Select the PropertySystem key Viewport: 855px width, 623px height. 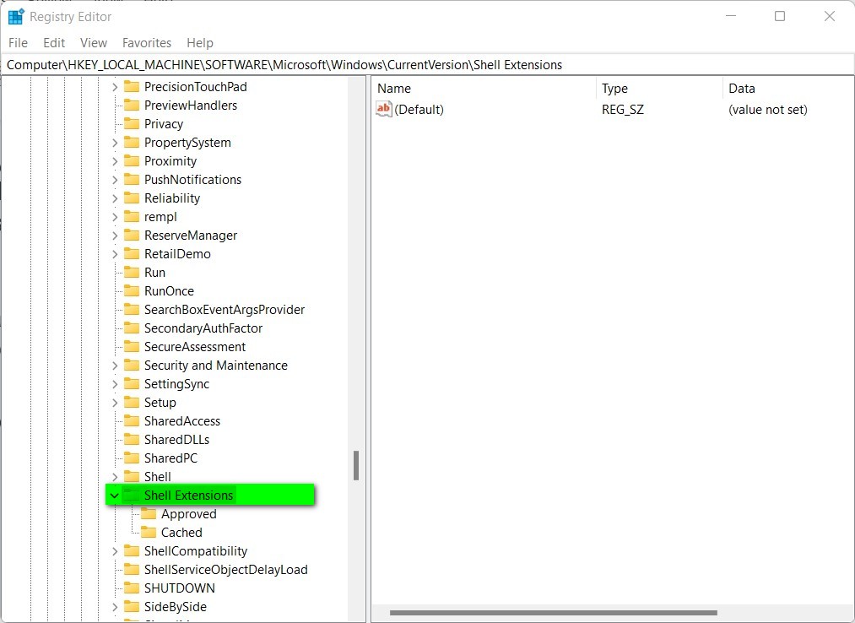pos(187,143)
